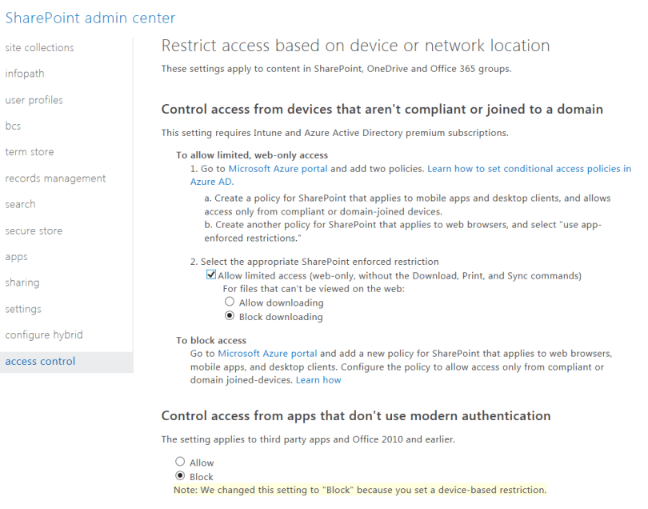Select Allow downloading radio button
The width and height of the screenshot is (648, 509).
pyautogui.click(x=230, y=303)
